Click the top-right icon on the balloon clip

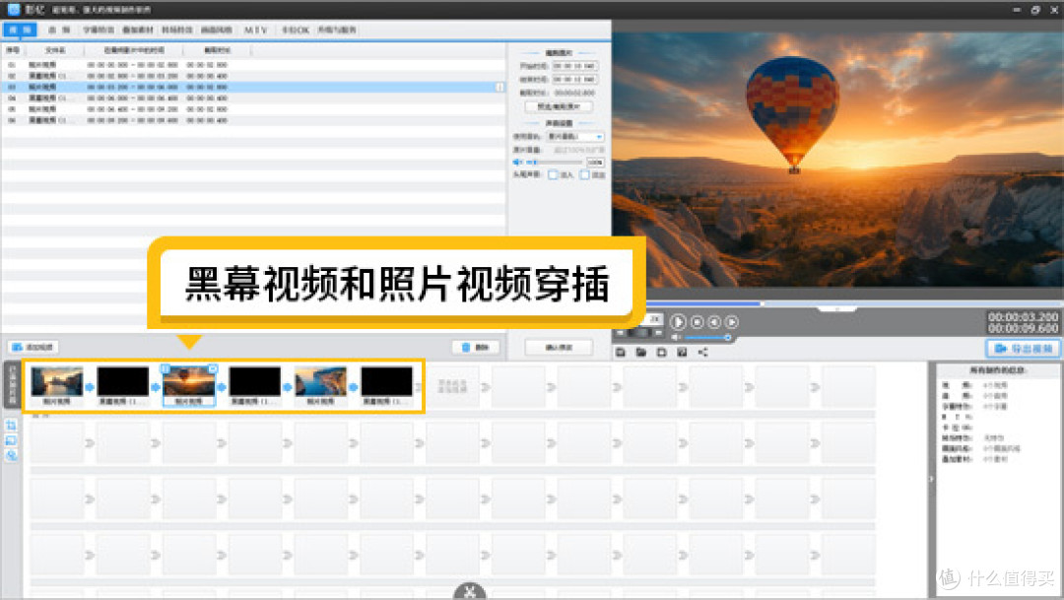[213, 367]
